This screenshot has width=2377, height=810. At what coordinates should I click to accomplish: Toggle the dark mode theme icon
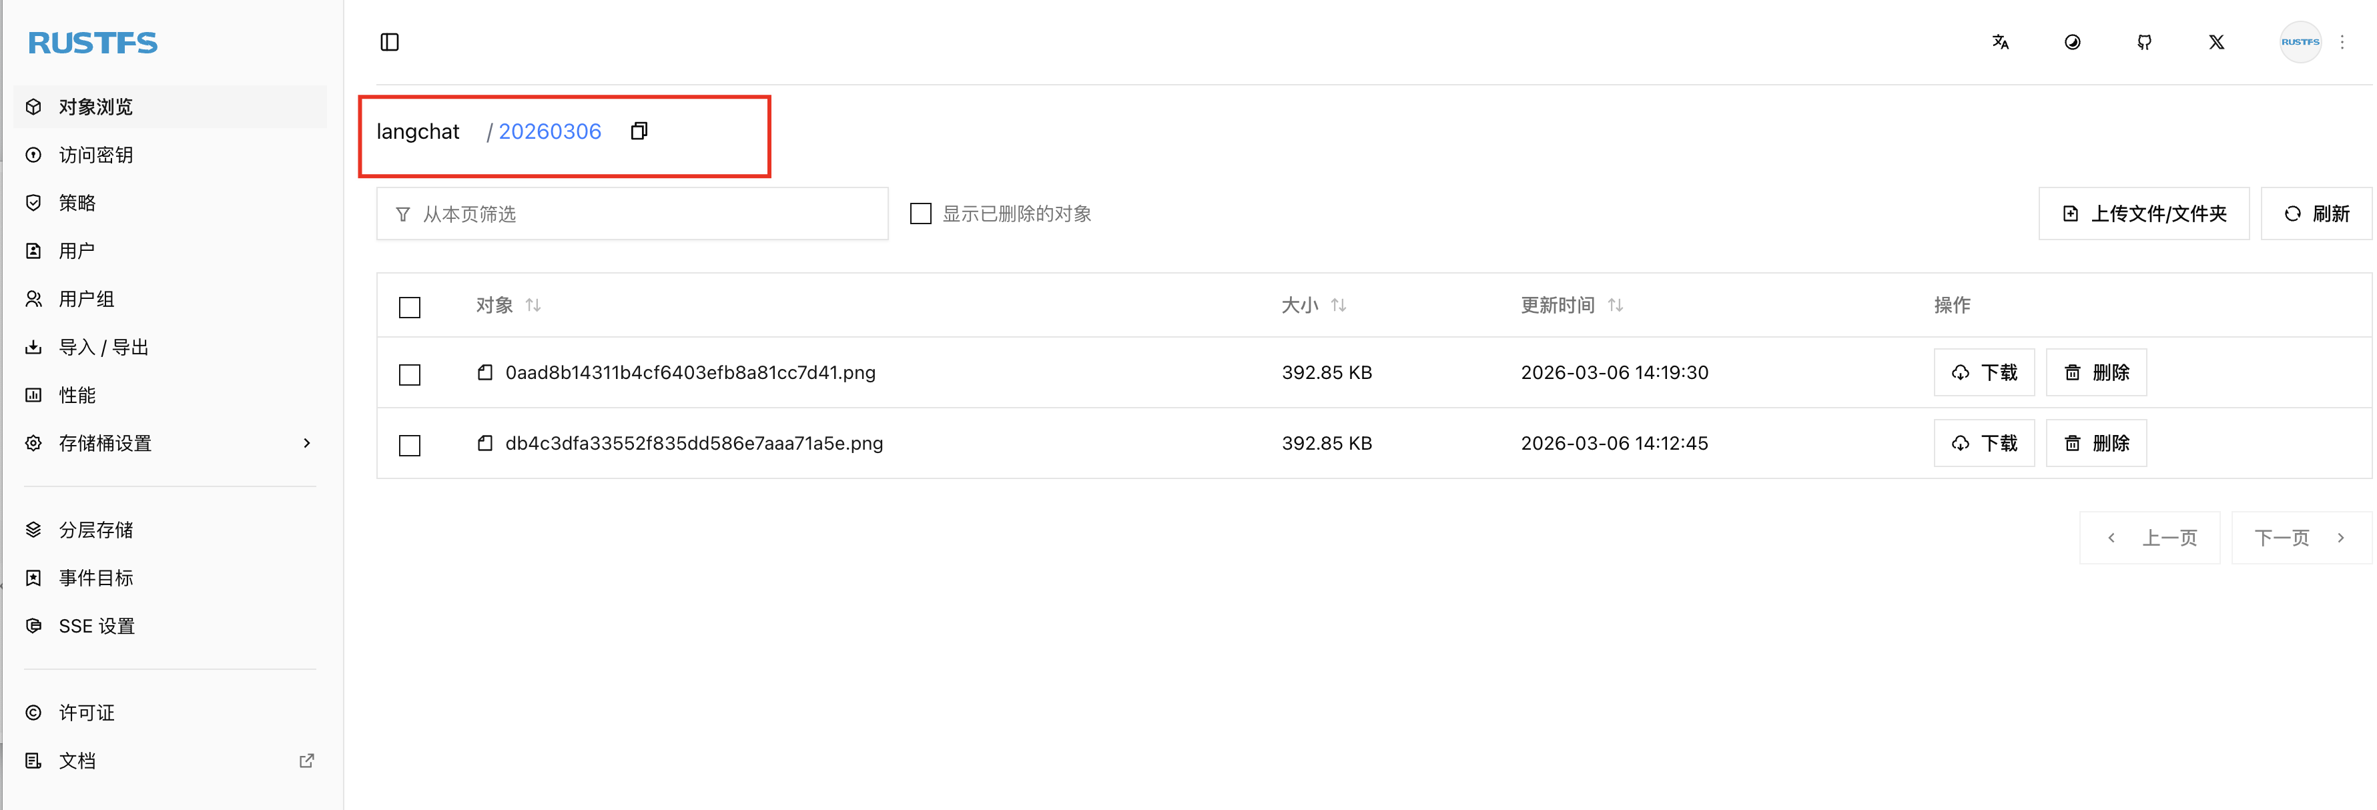[x=2071, y=43]
